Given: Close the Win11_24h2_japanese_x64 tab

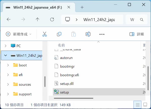Looking at the screenshot, I should [x=69, y=7].
